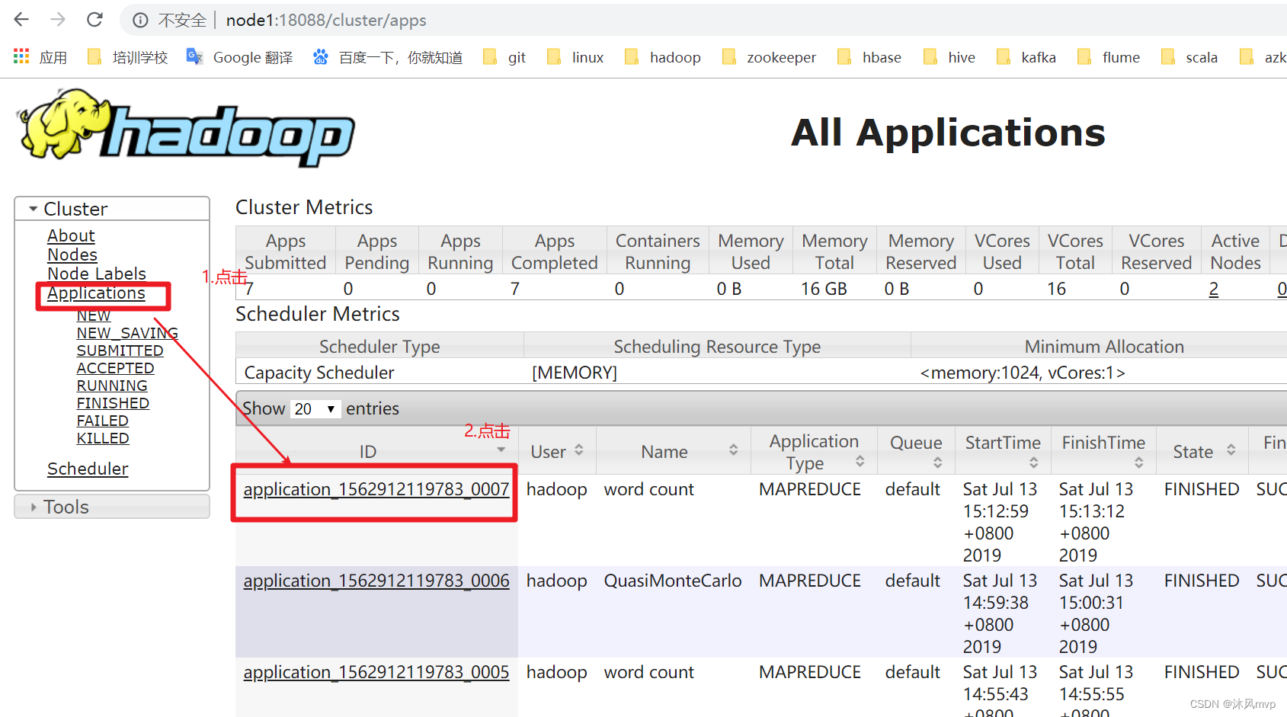Click the VCores Total column header
This screenshot has width=1287, height=717.
click(x=1075, y=251)
